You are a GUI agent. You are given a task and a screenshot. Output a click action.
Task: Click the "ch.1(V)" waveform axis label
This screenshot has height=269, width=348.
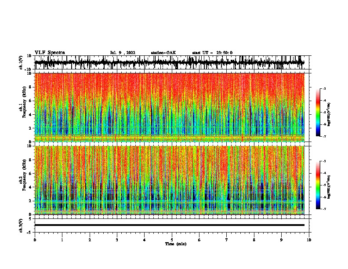(x=21, y=62)
